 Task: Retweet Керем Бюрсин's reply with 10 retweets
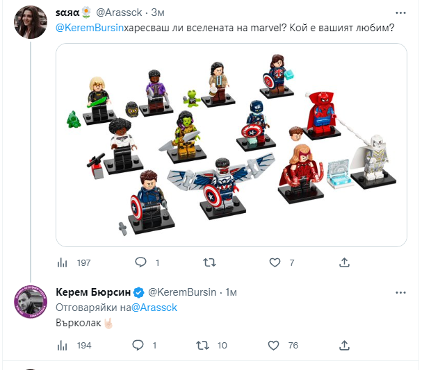(x=202, y=345)
